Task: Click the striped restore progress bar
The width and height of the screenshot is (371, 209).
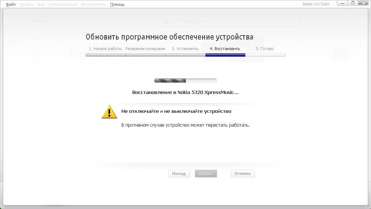Action: (185, 81)
